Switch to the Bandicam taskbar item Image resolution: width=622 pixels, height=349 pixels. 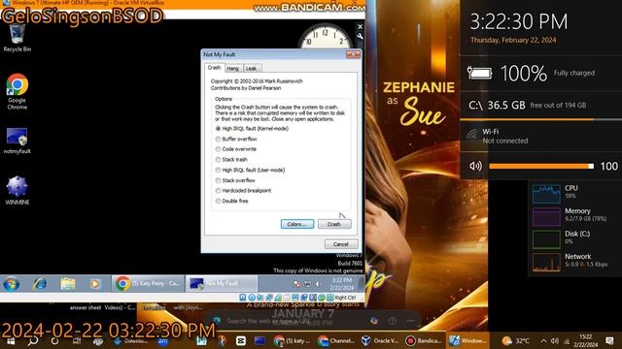(424, 341)
